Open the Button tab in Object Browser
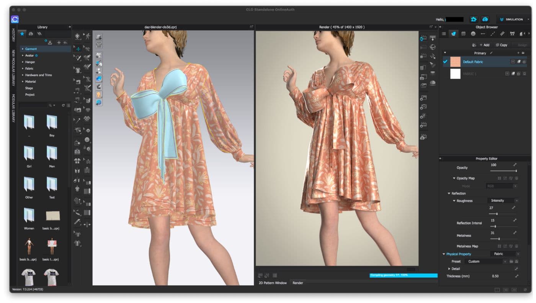536x303 pixels. click(474, 34)
